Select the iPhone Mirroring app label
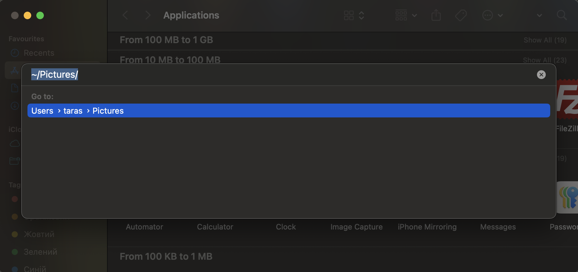The image size is (578, 272). pyautogui.click(x=427, y=227)
